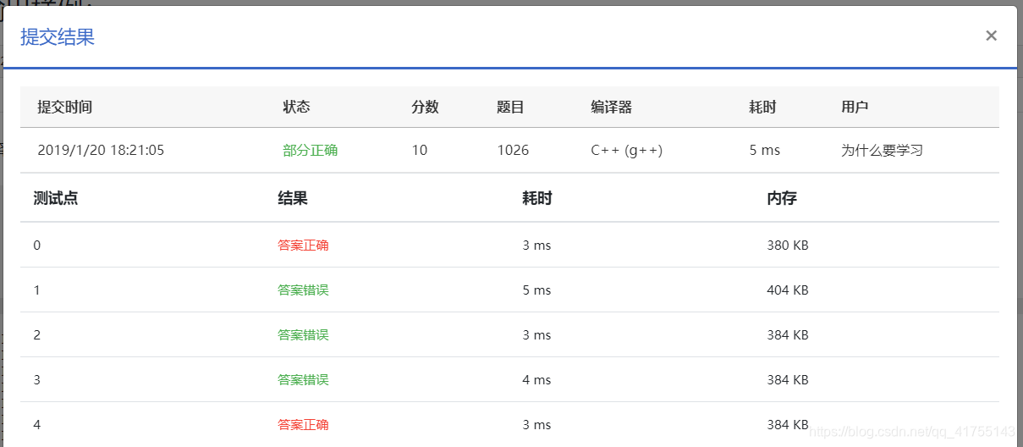Image resolution: width=1023 pixels, height=447 pixels.
Task: Click the 内存 column header
Action: pyautogui.click(x=783, y=198)
